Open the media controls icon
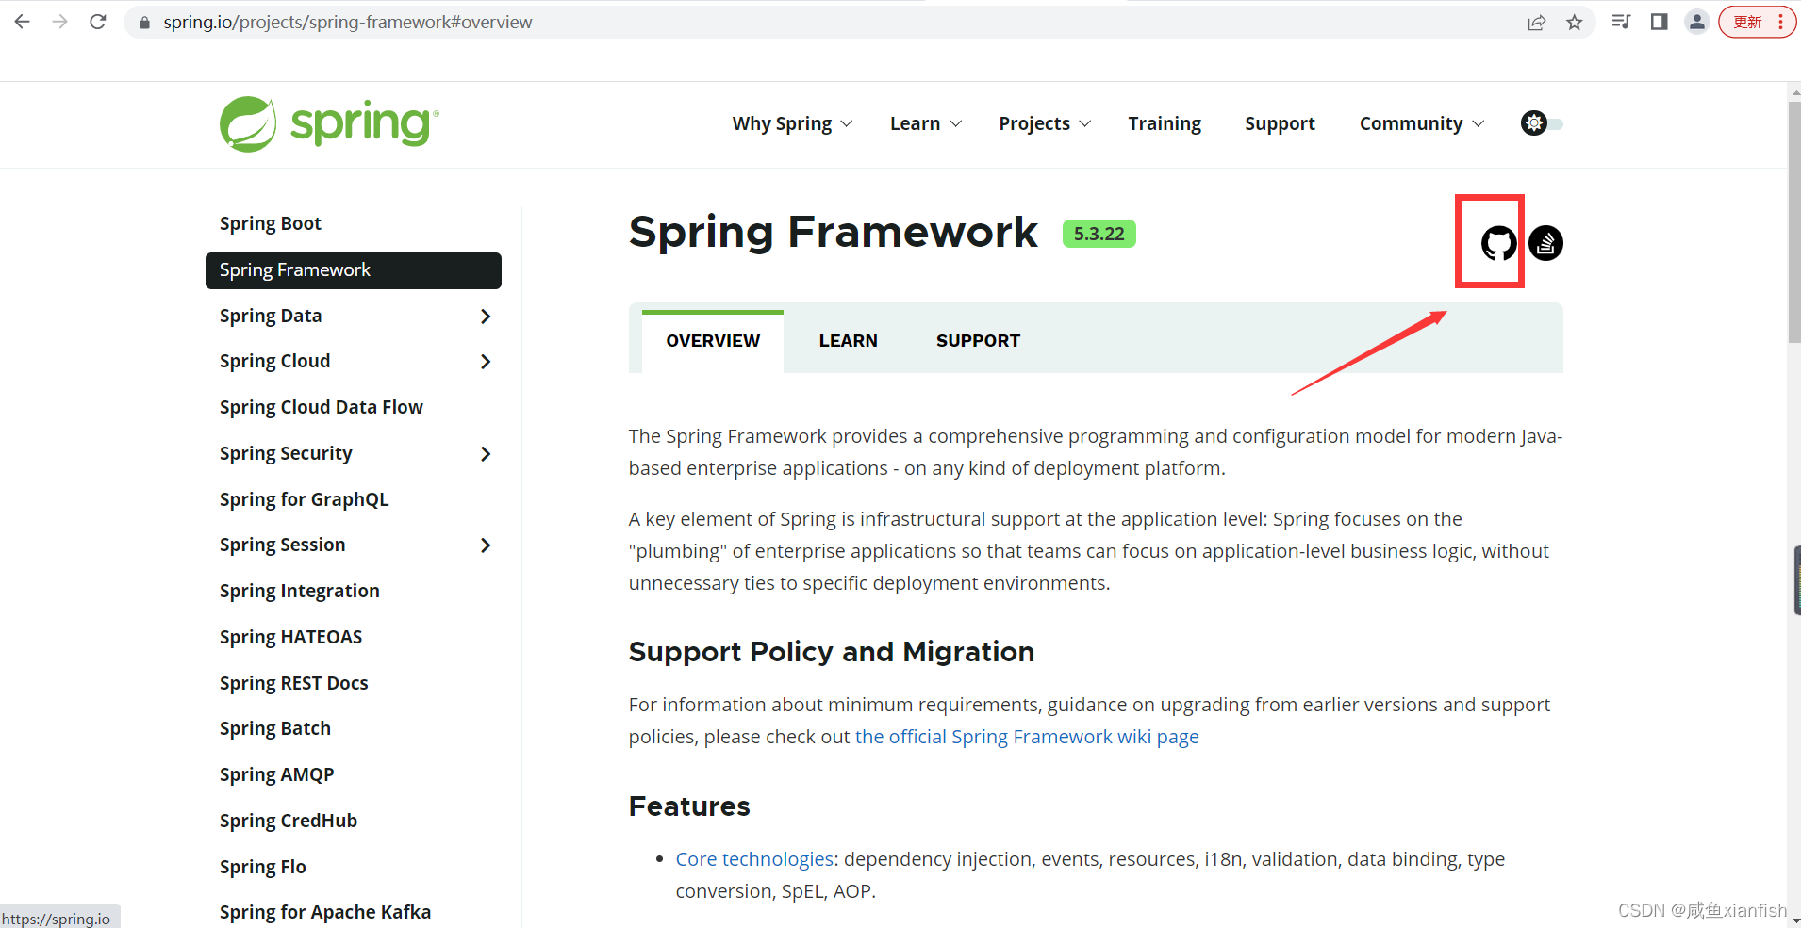This screenshot has width=1801, height=928. tap(1620, 21)
